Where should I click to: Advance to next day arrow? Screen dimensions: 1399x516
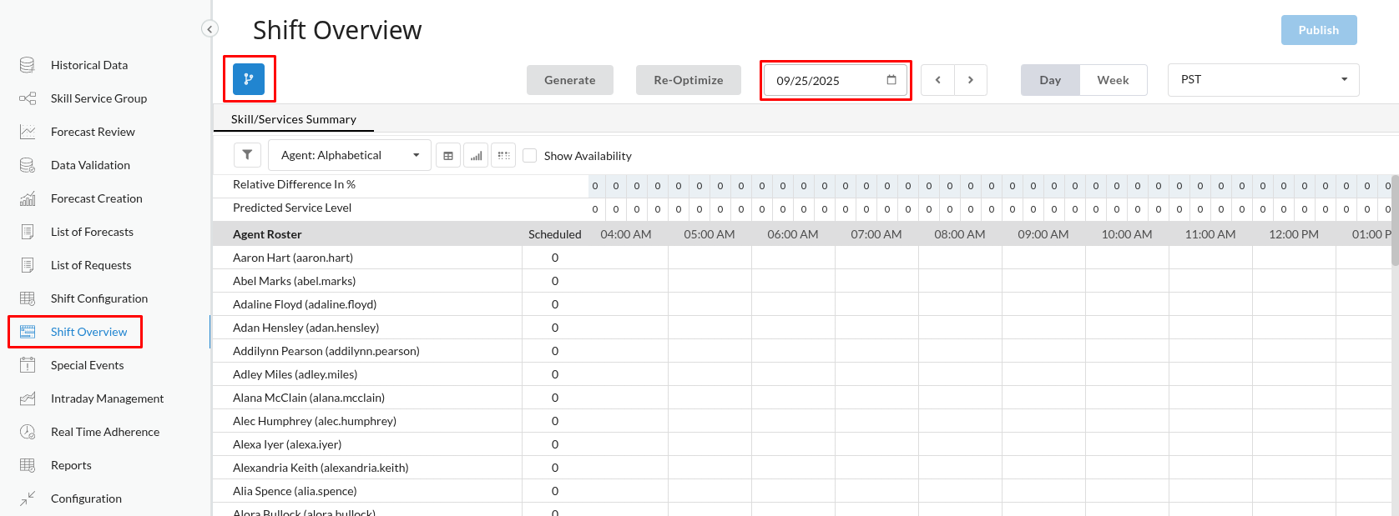971,80
